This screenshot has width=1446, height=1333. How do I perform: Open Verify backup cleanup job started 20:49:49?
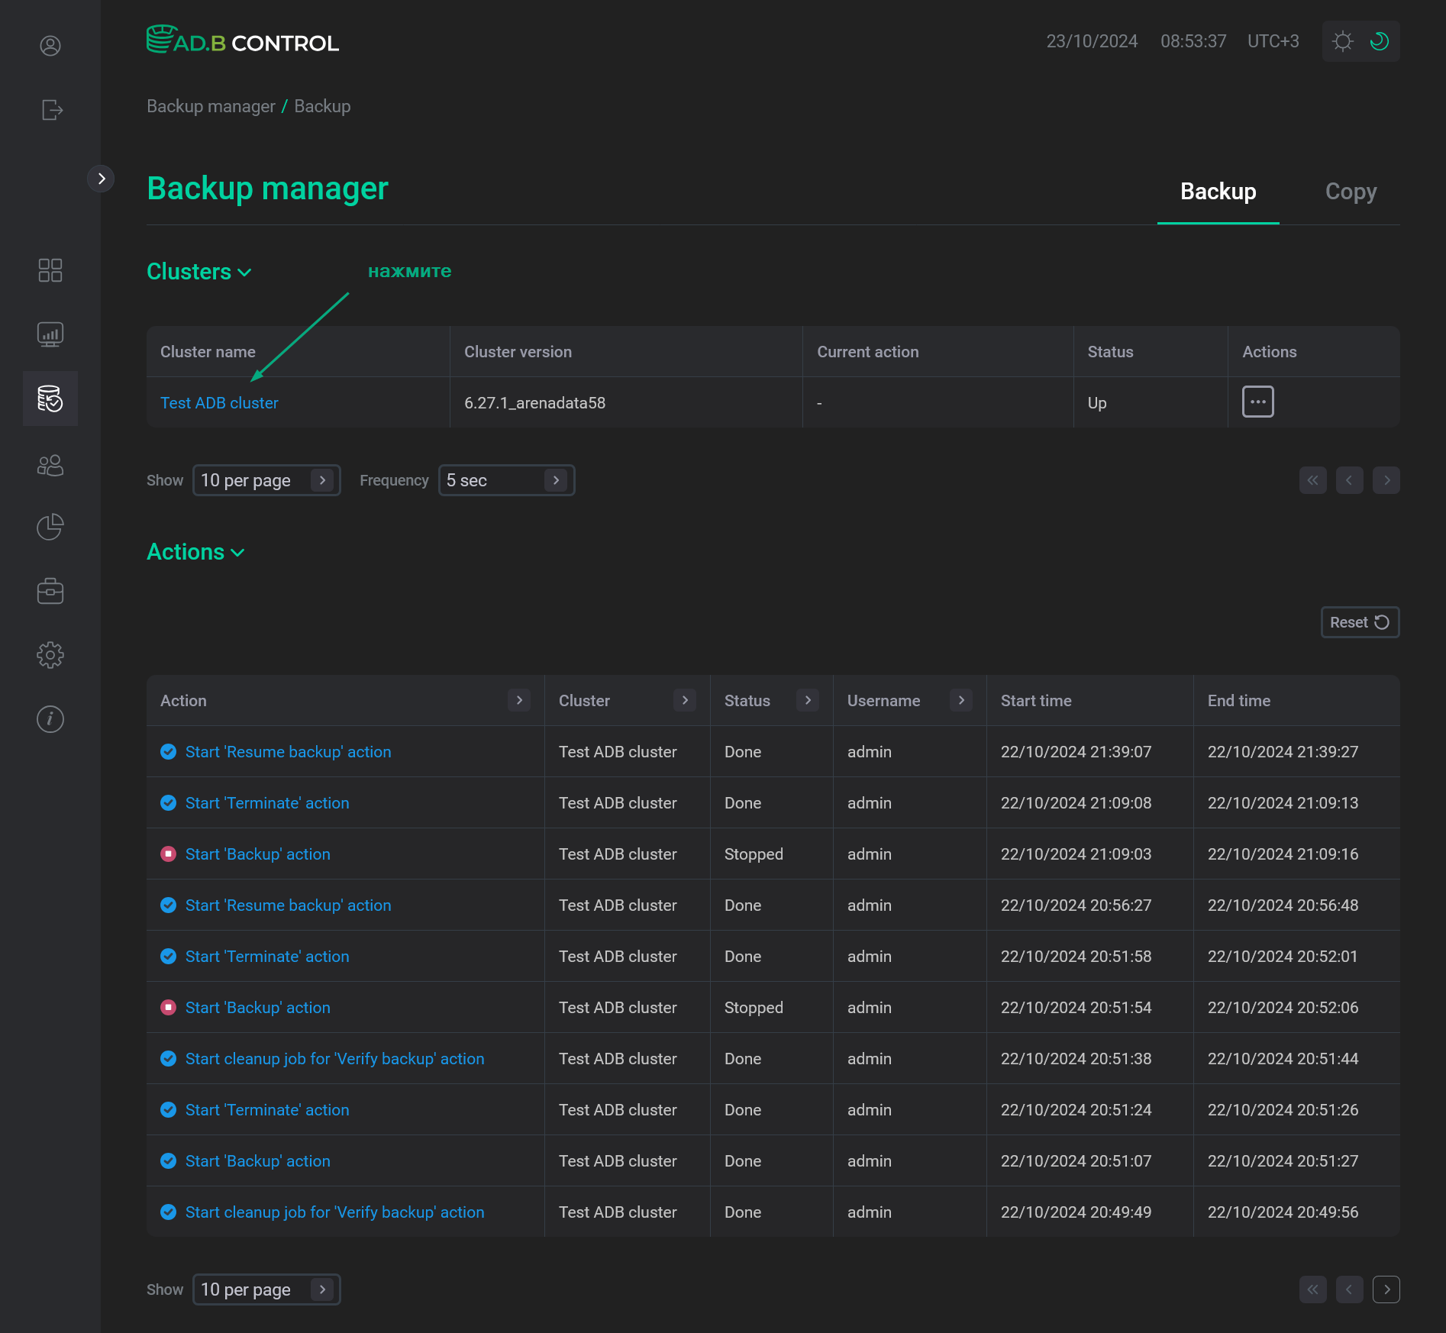point(334,1212)
